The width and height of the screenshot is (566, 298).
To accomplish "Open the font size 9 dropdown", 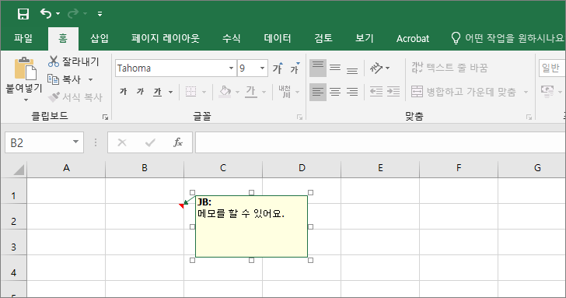I will tap(263, 68).
